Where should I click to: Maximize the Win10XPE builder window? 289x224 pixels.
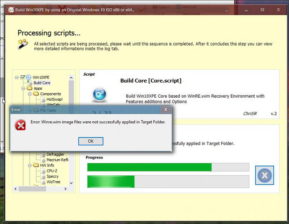coord(262,10)
